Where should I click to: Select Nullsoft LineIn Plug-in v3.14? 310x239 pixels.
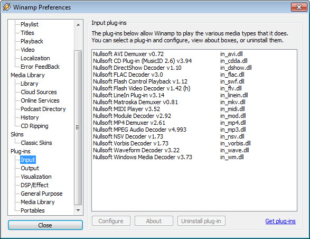pyautogui.click(x=128, y=95)
